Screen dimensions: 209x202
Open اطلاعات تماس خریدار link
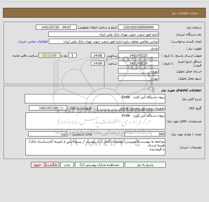click(x=33, y=41)
